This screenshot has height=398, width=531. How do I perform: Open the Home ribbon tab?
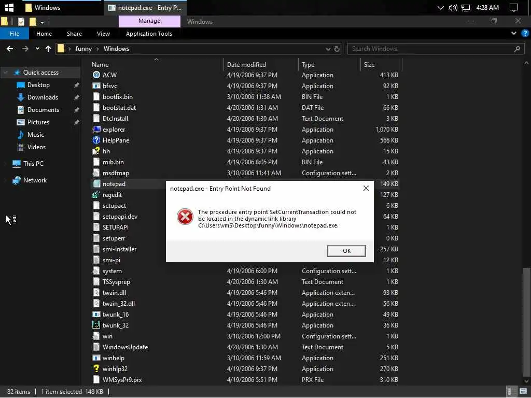(44, 34)
